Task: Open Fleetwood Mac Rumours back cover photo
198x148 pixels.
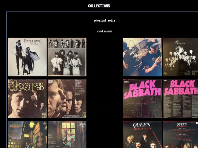Action: click(x=67, y=57)
